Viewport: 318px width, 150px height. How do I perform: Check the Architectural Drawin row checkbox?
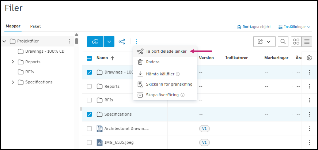click(89, 128)
